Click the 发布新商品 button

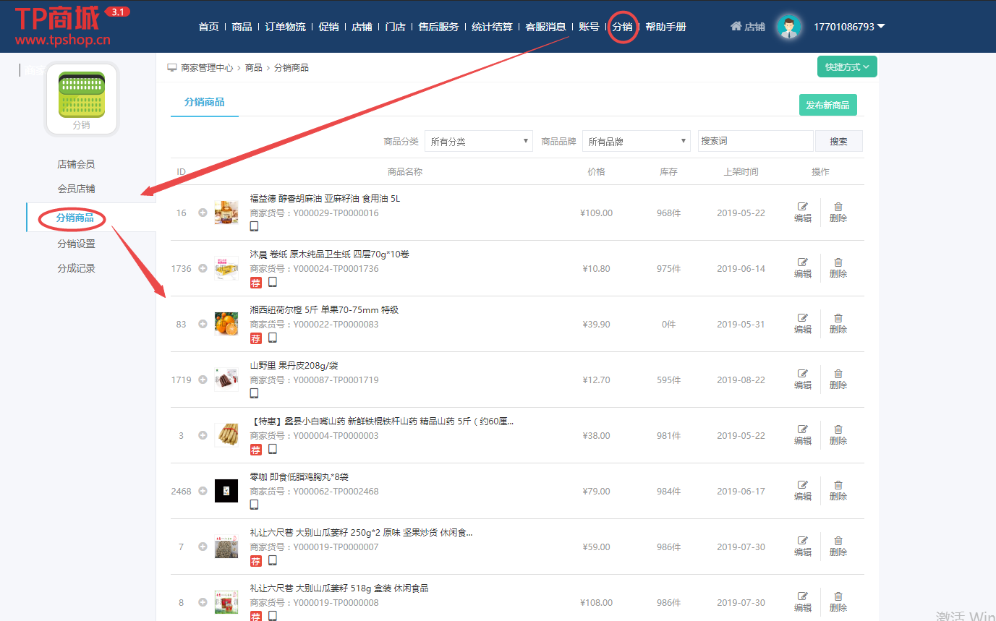pyautogui.click(x=827, y=105)
